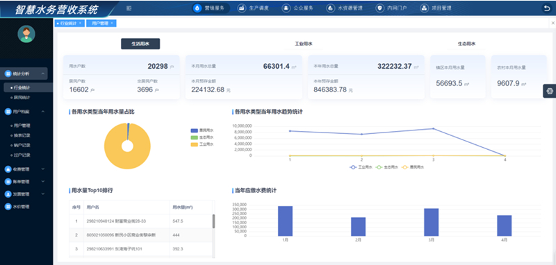This screenshot has height=265, width=556.
Task: Click the X at the tab bar's right end
Action: [x=553, y=23]
